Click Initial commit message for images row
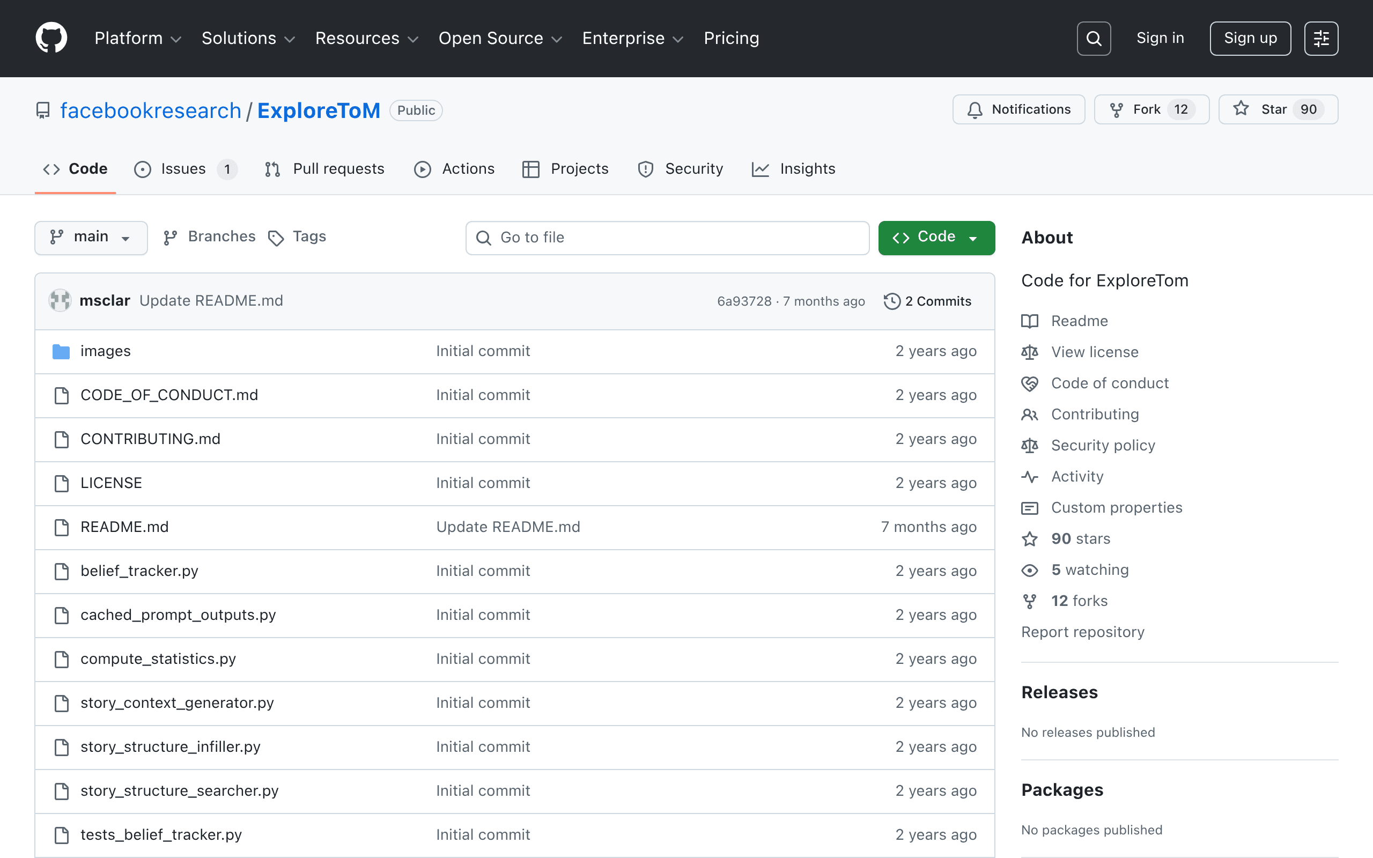The height and width of the screenshot is (858, 1373). click(483, 351)
